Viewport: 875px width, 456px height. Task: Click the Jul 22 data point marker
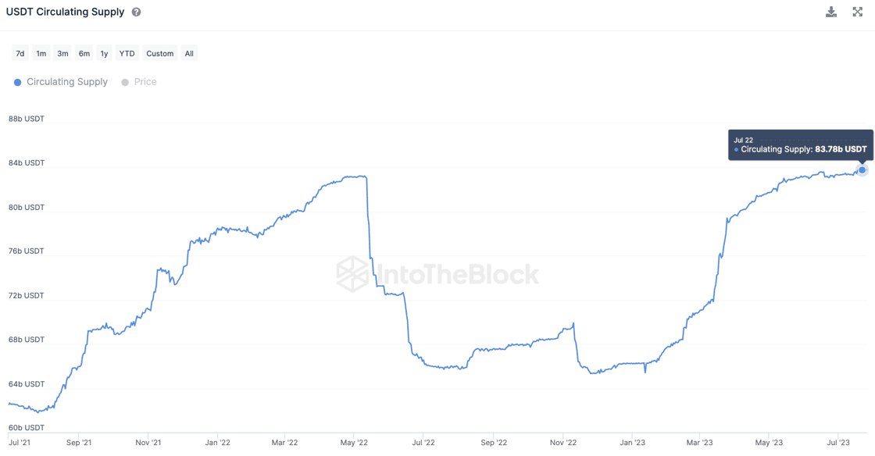(862, 169)
